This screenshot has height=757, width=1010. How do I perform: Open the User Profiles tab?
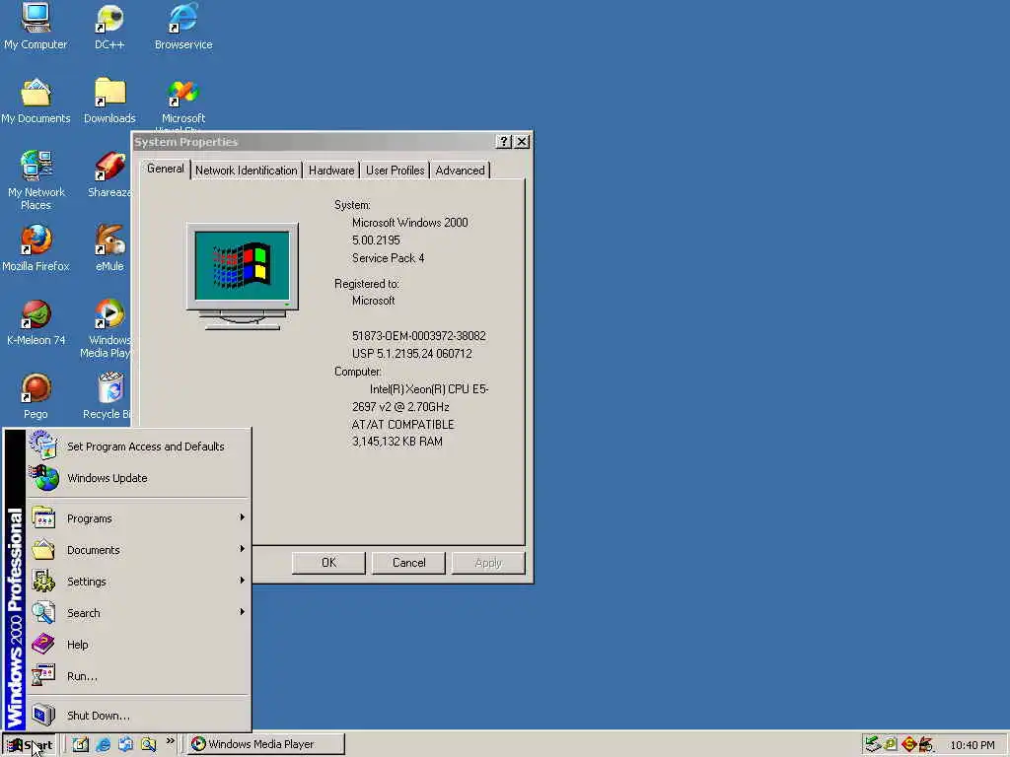(x=395, y=171)
